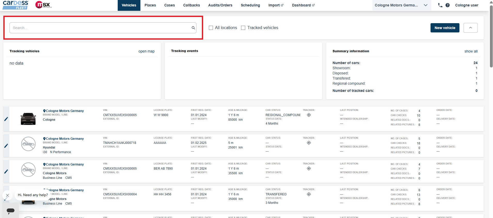This screenshot has width=493, height=218.
Task: Click tracker icon for VIN CM7XXSUVEX5X00005
Action: 309,115
